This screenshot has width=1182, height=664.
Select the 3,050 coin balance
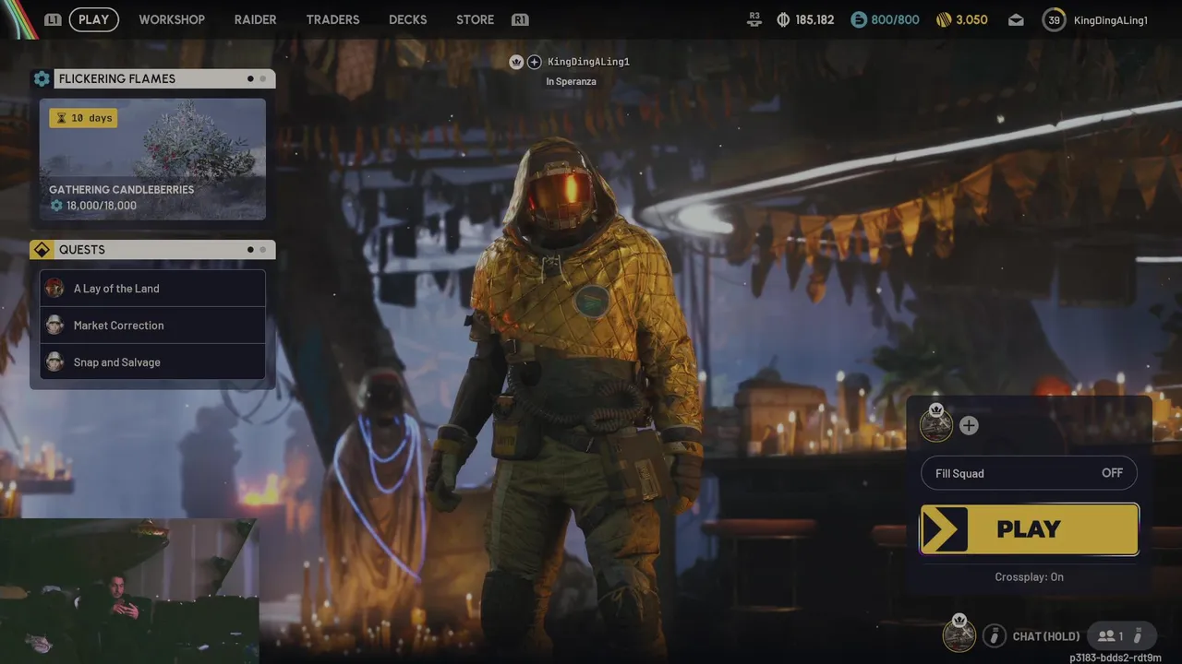coord(971,19)
